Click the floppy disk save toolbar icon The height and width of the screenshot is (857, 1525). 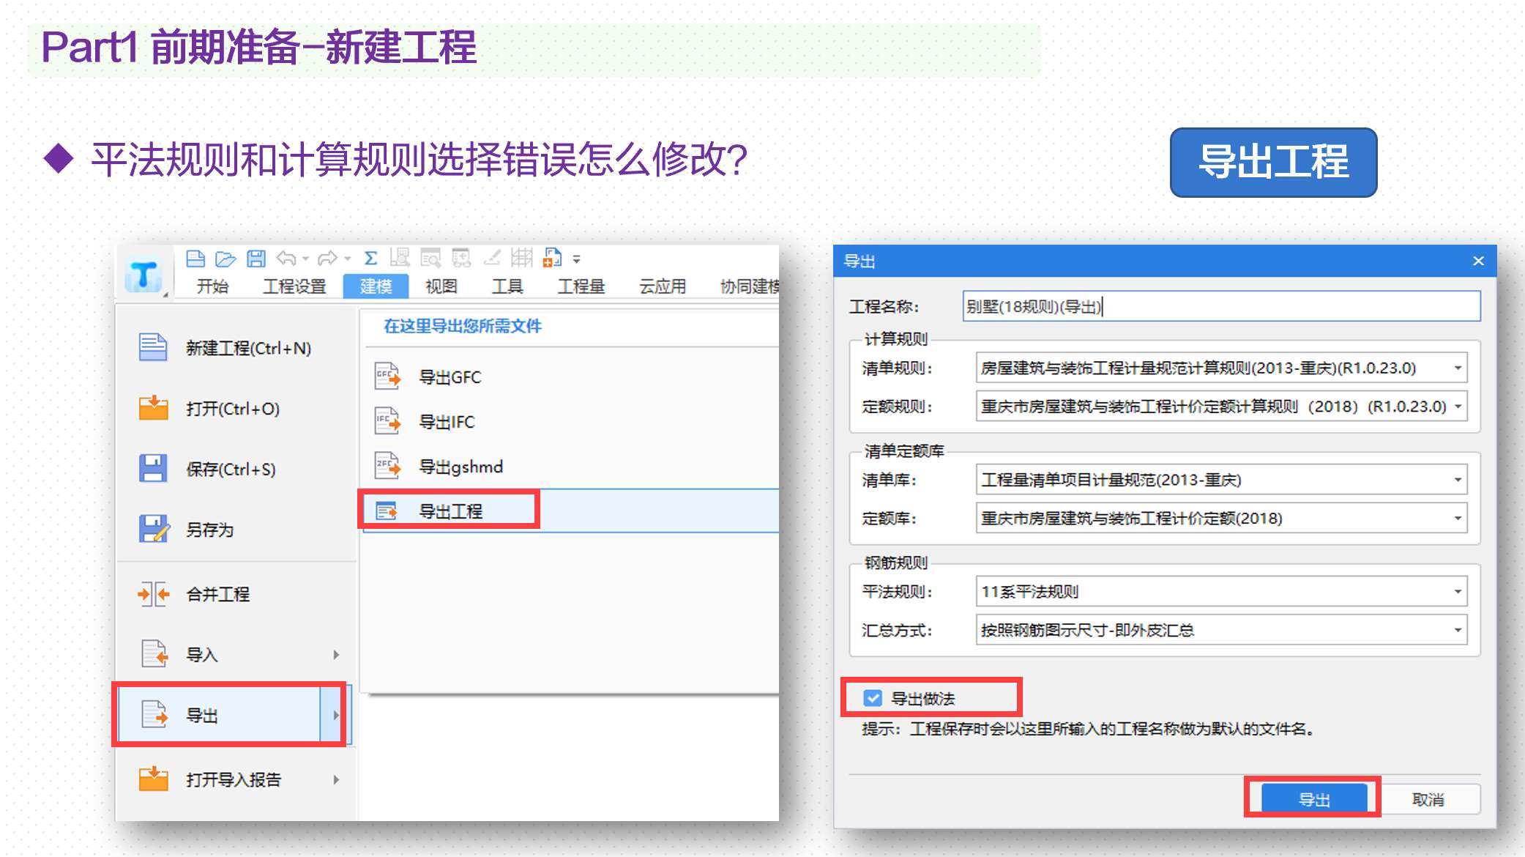(x=256, y=259)
